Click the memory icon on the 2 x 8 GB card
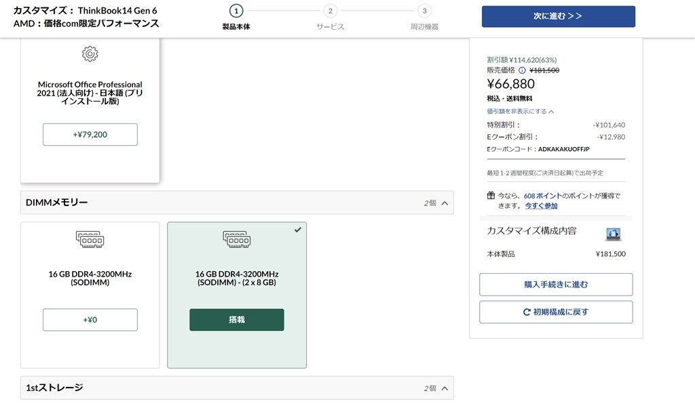Screen dimensions: 695x406 236,239
